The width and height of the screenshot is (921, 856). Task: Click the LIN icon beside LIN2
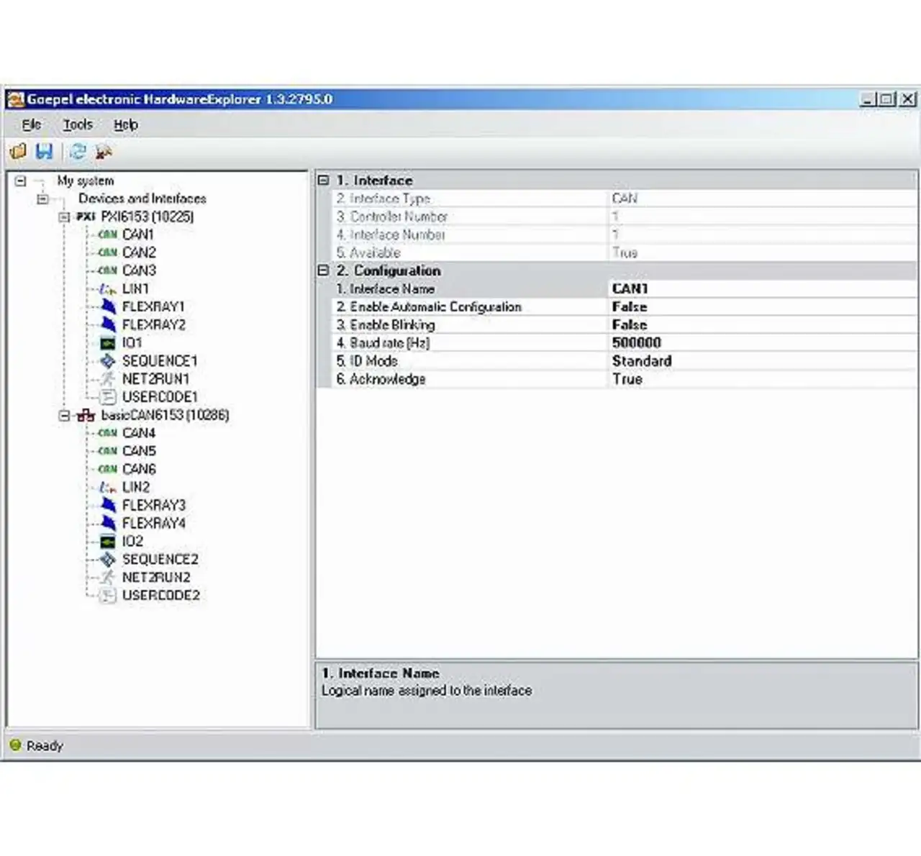click(x=108, y=487)
